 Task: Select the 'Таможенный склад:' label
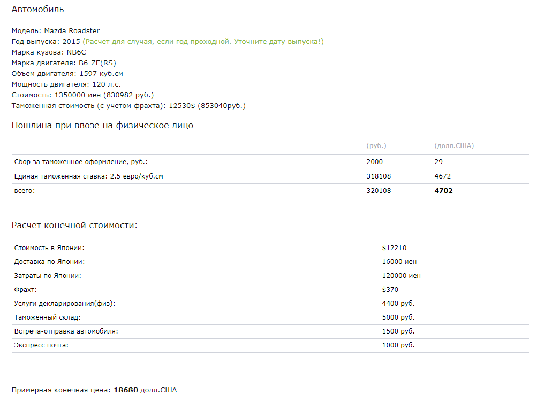click(x=47, y=317)
